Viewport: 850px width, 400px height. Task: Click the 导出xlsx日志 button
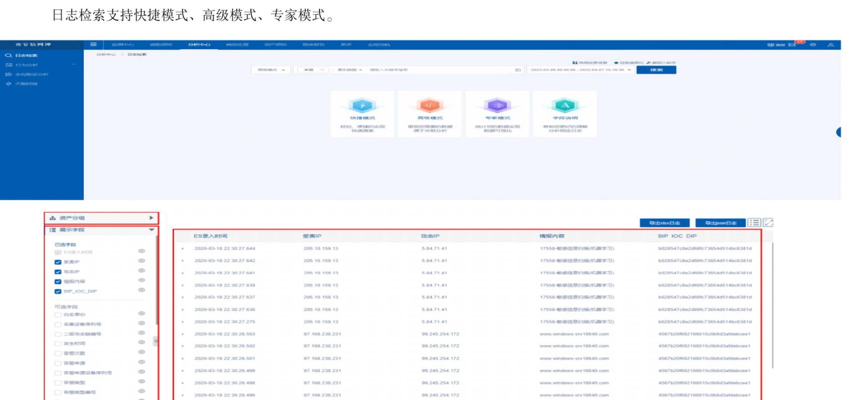point(664,223)
